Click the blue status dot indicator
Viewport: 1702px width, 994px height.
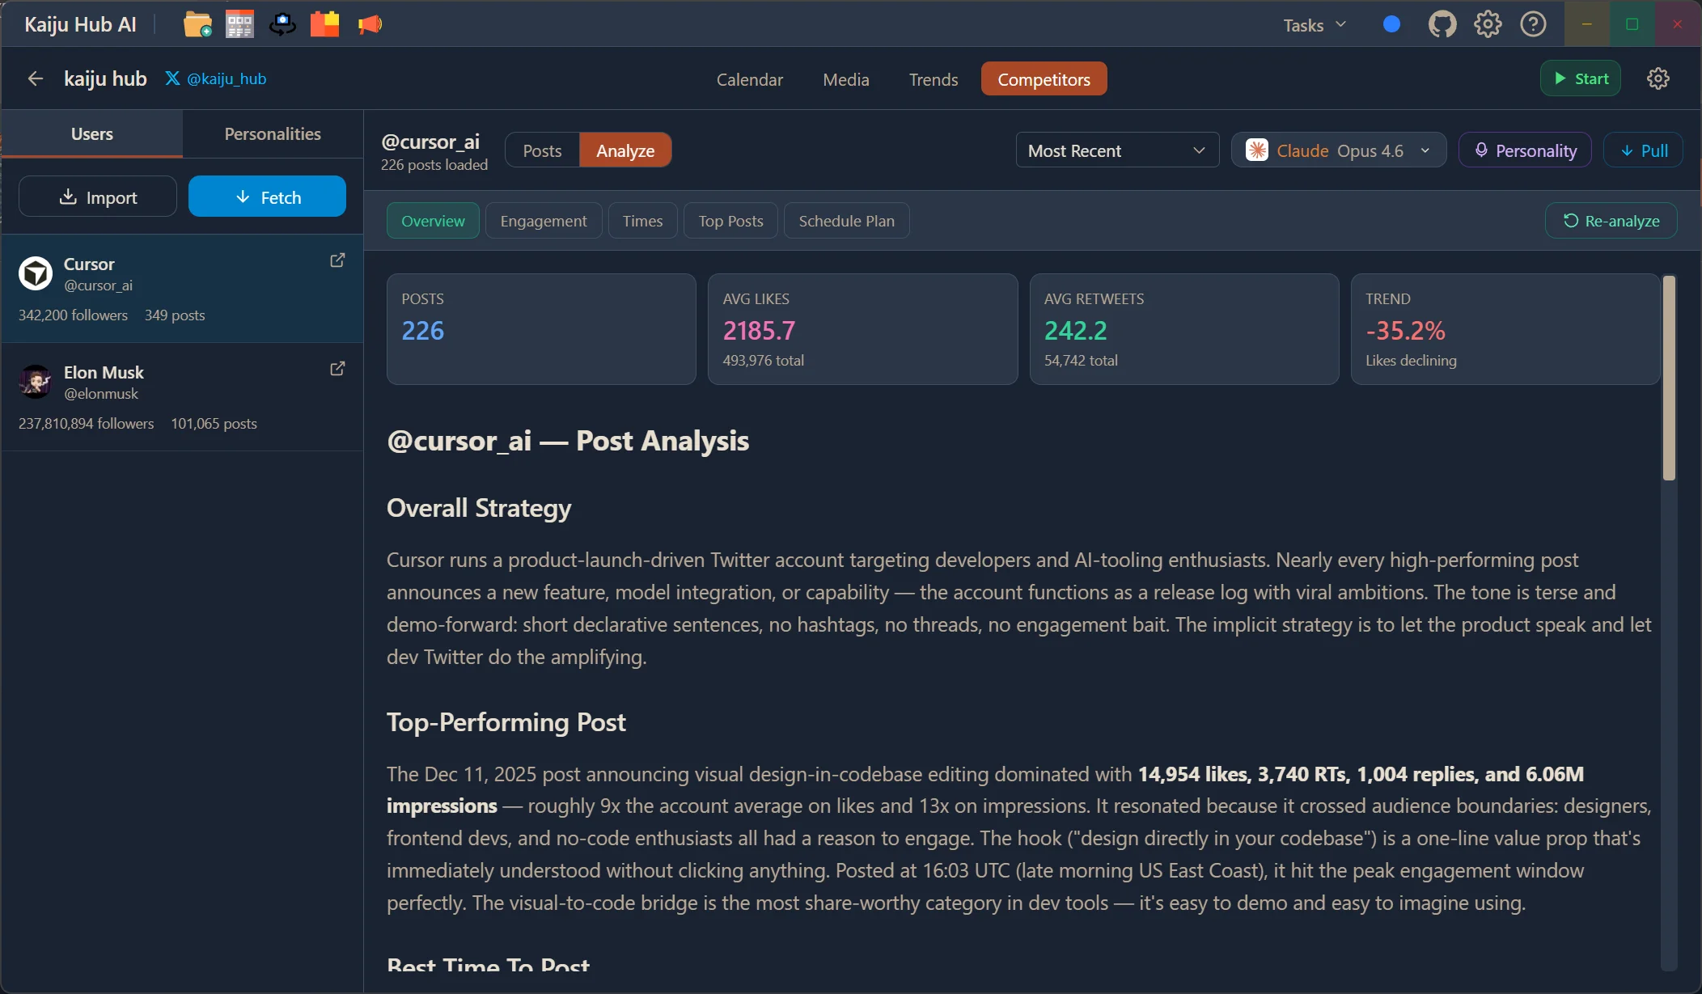click(x=1391, y=24)
